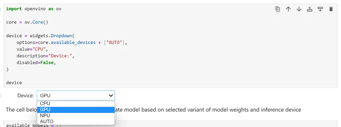Move the cell up with the arrow icon
This screenshot has height=127, width=341.
click(x=288, y=9)
